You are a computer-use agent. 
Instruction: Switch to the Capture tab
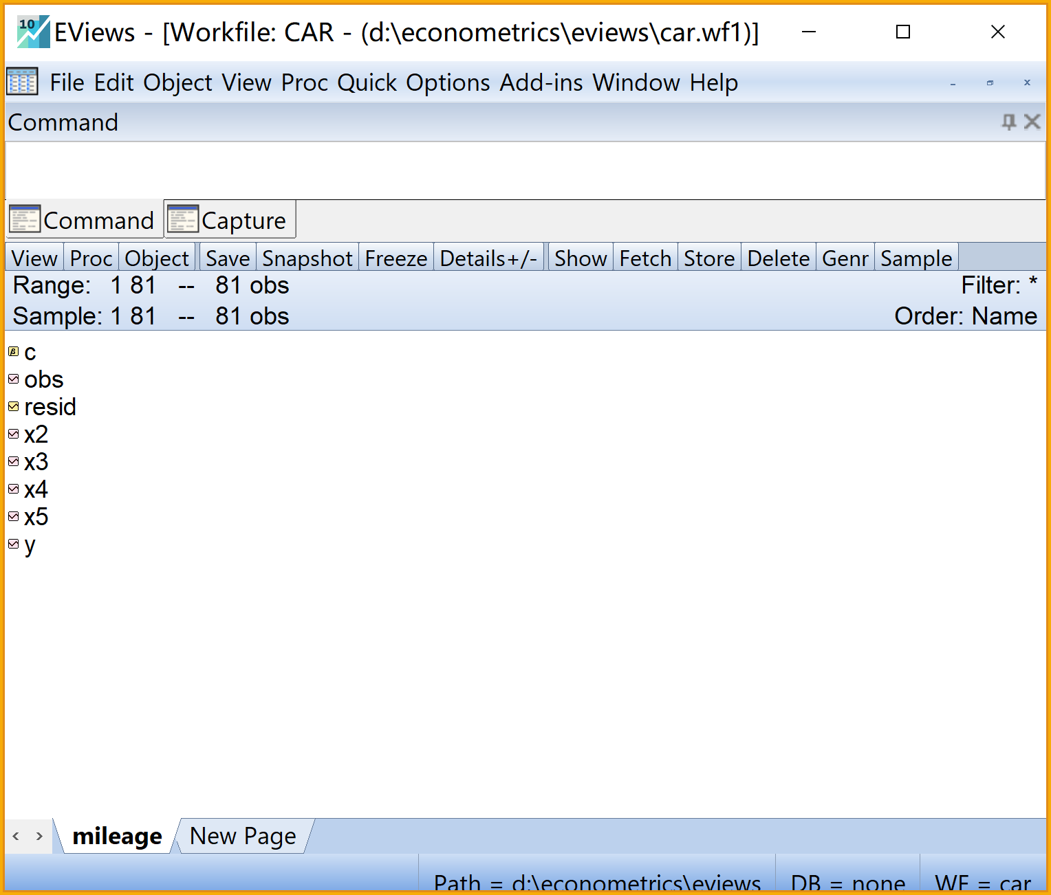click(x=230, y=221)
